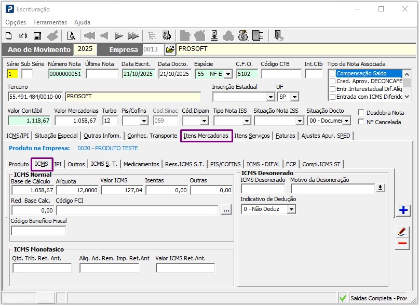Click the Motivo da Desoneração lookup button

381,188
